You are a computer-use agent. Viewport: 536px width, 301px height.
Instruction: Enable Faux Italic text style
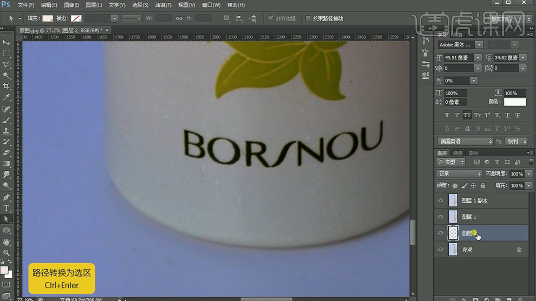[x=457, y=115]
